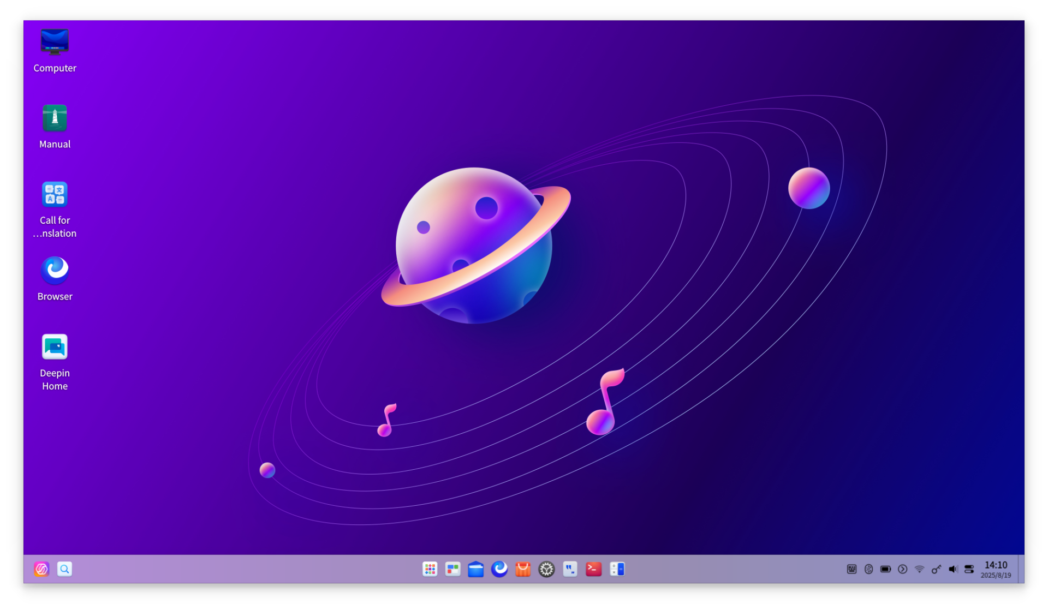Screen dimensions: 1048x610
Task: Open the Calculator from the dock
Action: (x=617, y=569)
